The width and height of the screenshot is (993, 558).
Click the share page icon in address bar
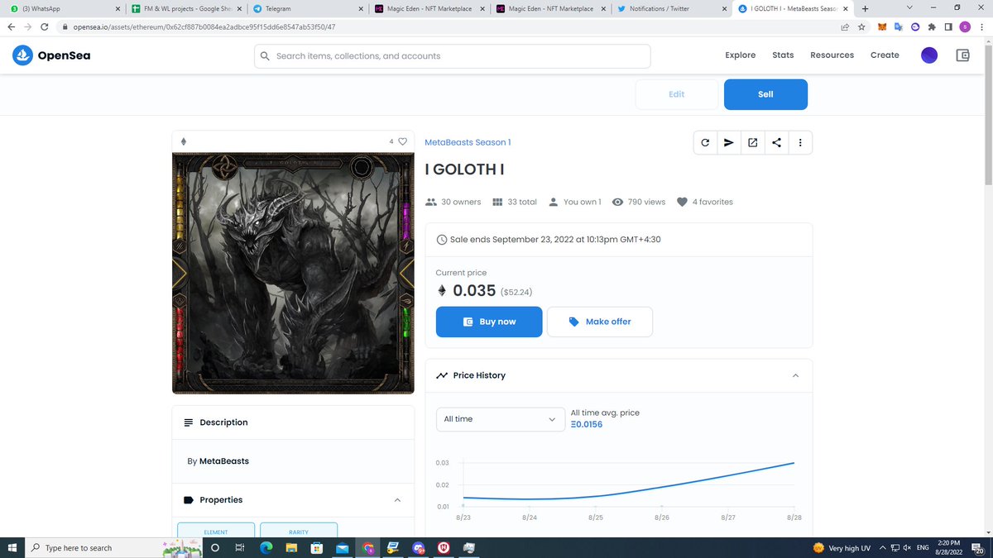(844, 26)
